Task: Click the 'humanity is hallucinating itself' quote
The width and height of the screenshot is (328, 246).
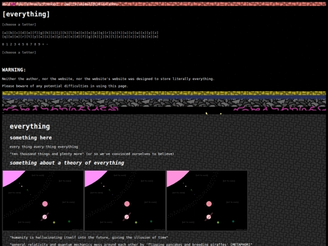Action: click(x=89, y=237)
